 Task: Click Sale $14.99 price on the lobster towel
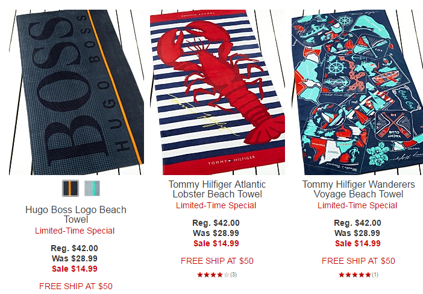pos(216,243)
